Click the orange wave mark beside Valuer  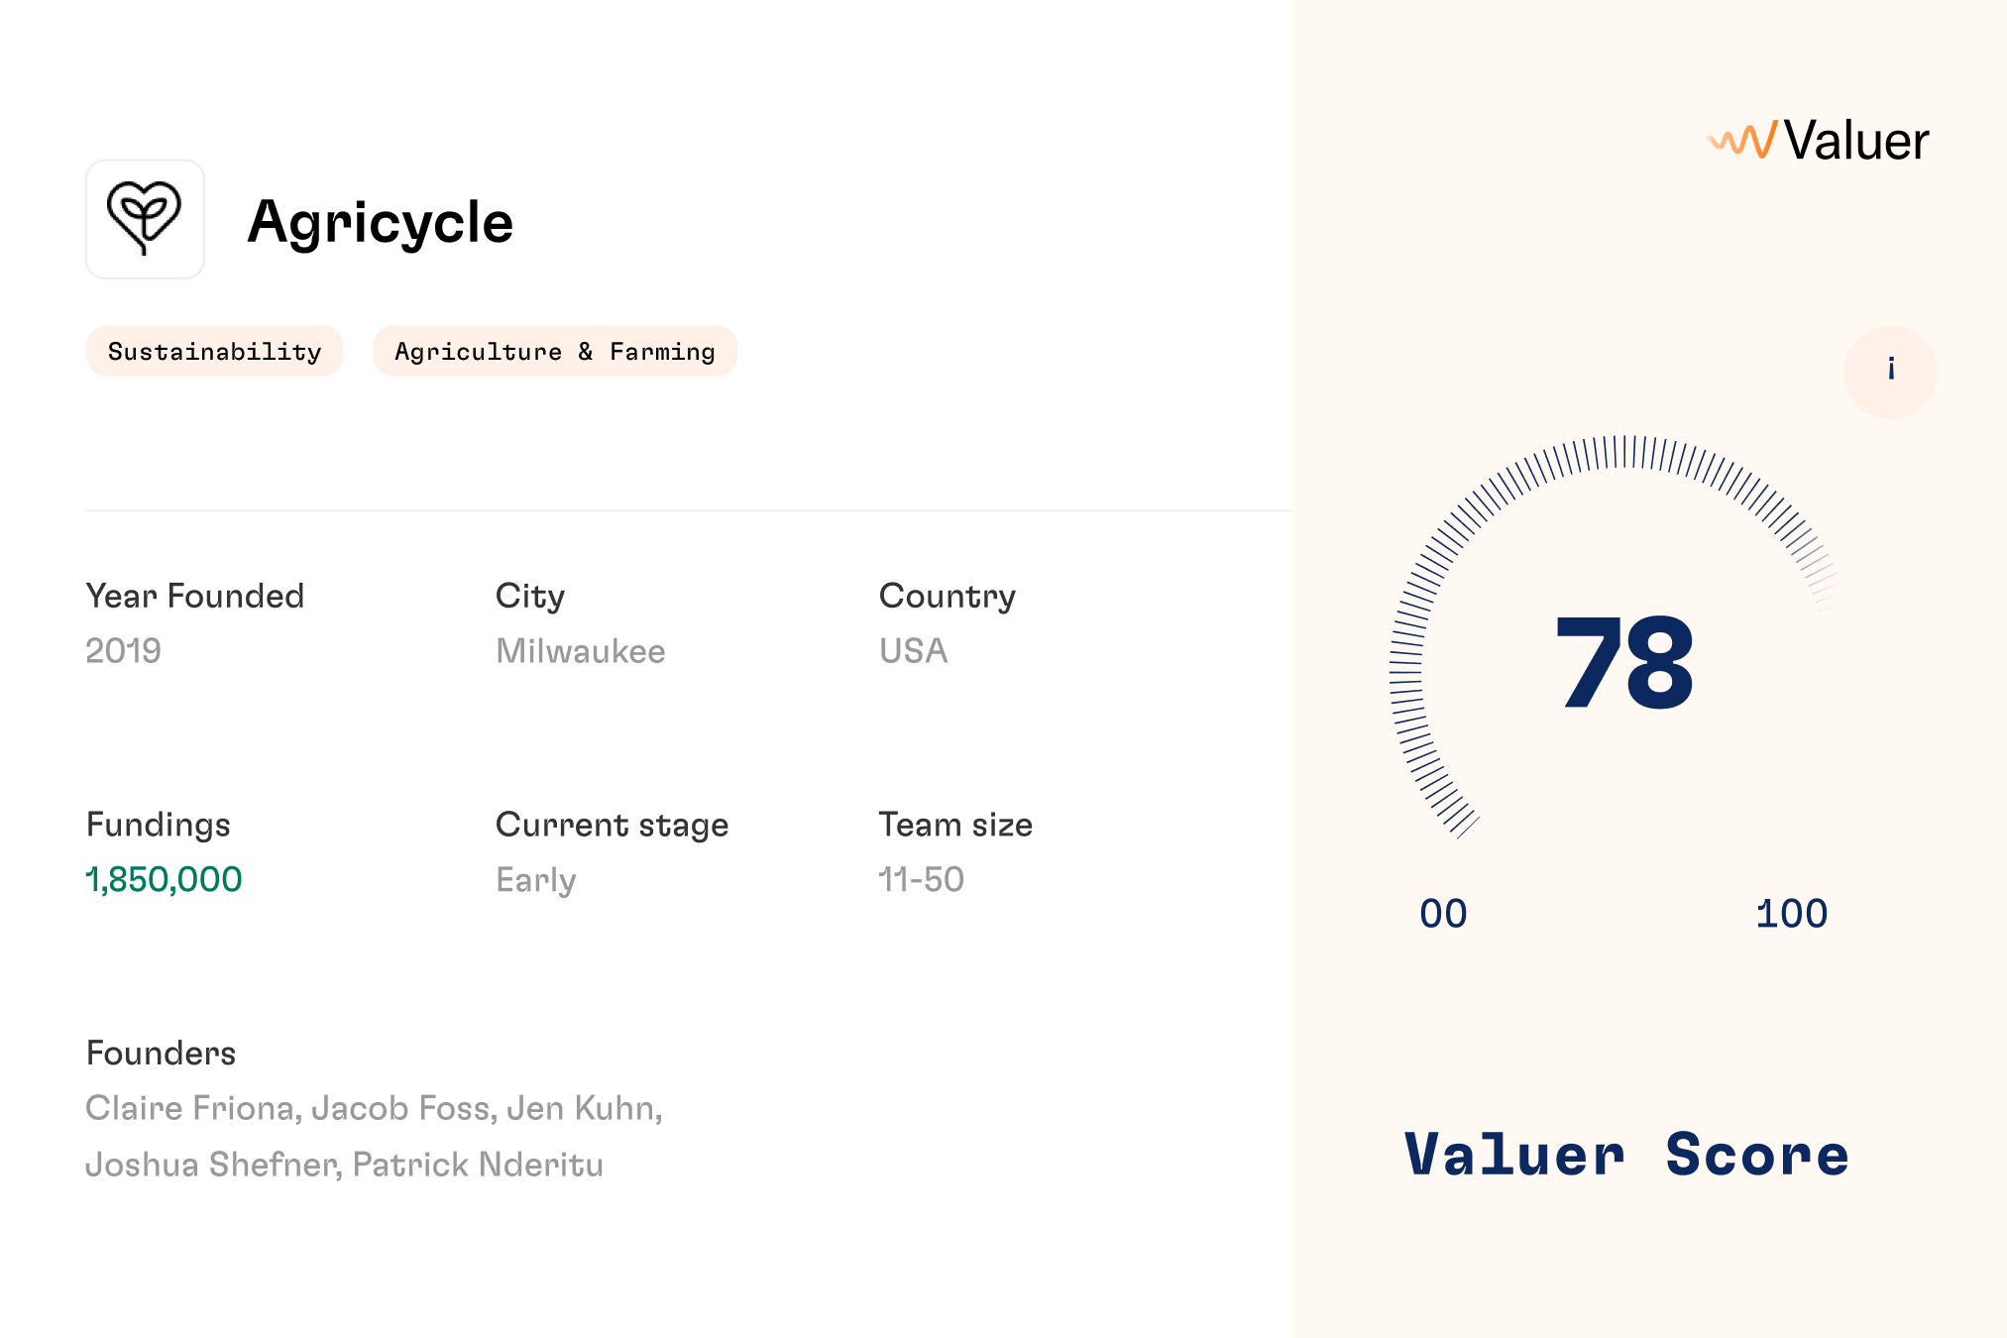point(1741,140)
